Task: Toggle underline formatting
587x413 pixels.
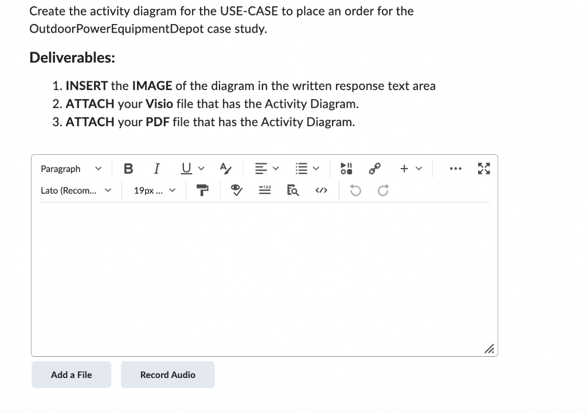Action: pos(186,169)
